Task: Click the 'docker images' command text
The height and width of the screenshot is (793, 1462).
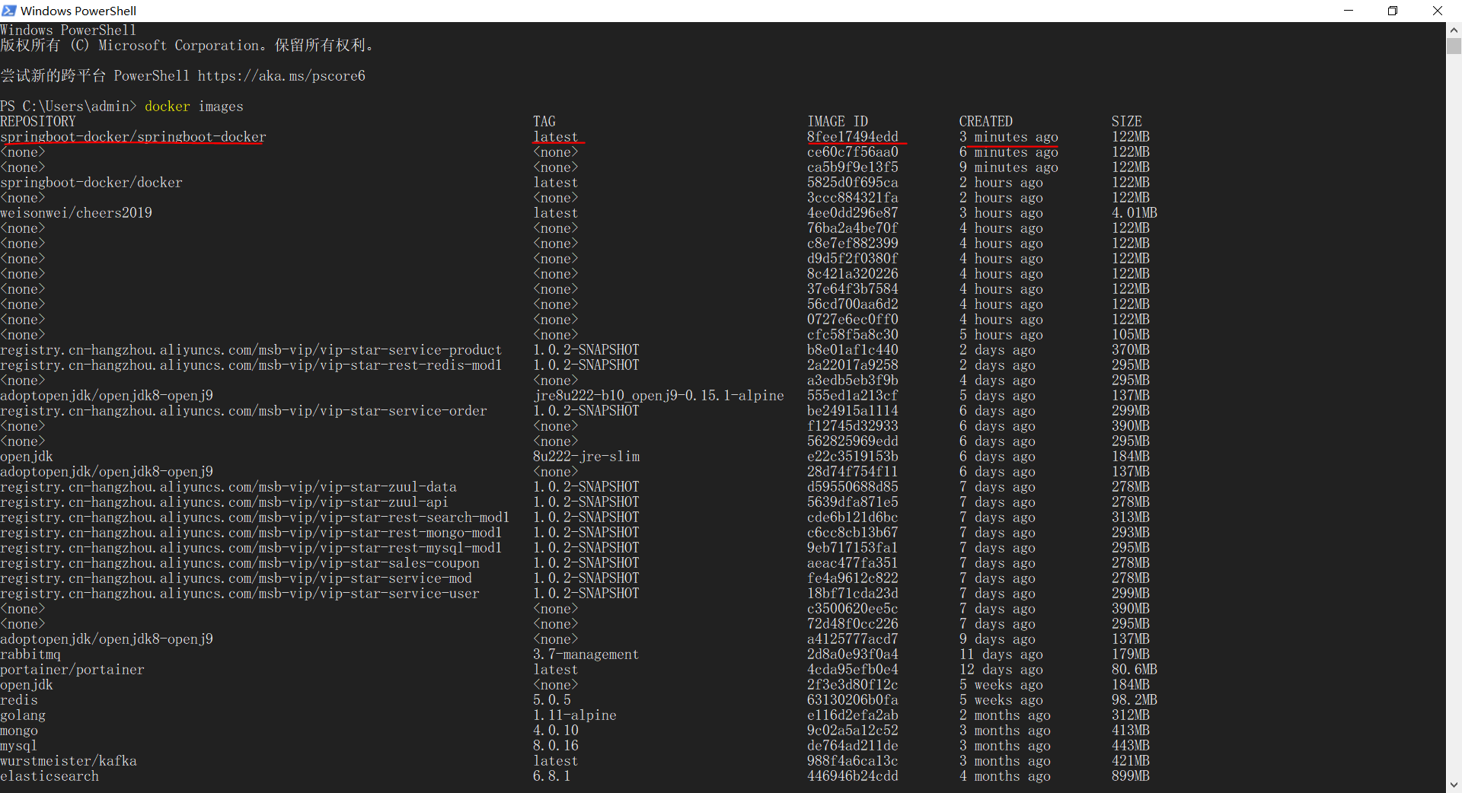Action: coord(194,107)
